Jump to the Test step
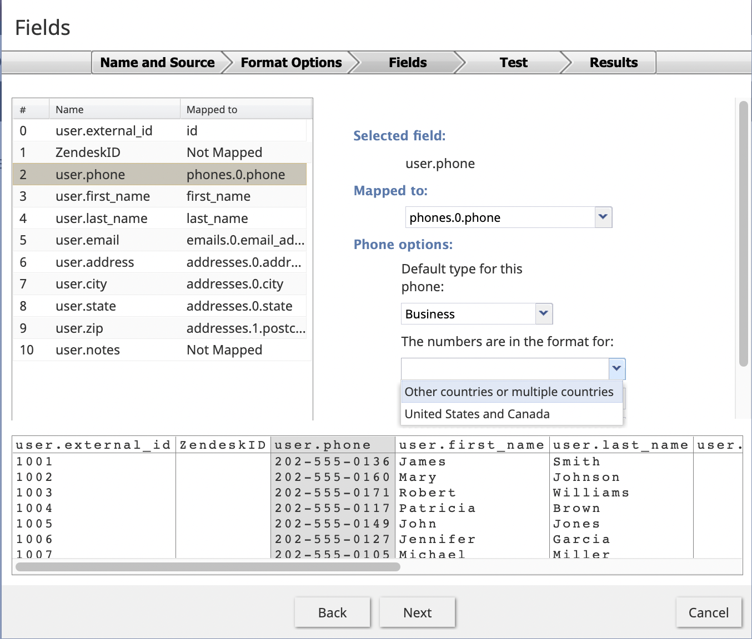This screenshot has height=639, width=752. point(513,63)
